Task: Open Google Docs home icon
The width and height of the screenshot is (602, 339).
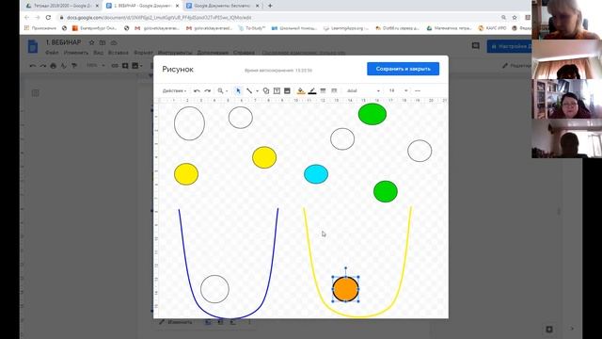Action: (33, 46)
